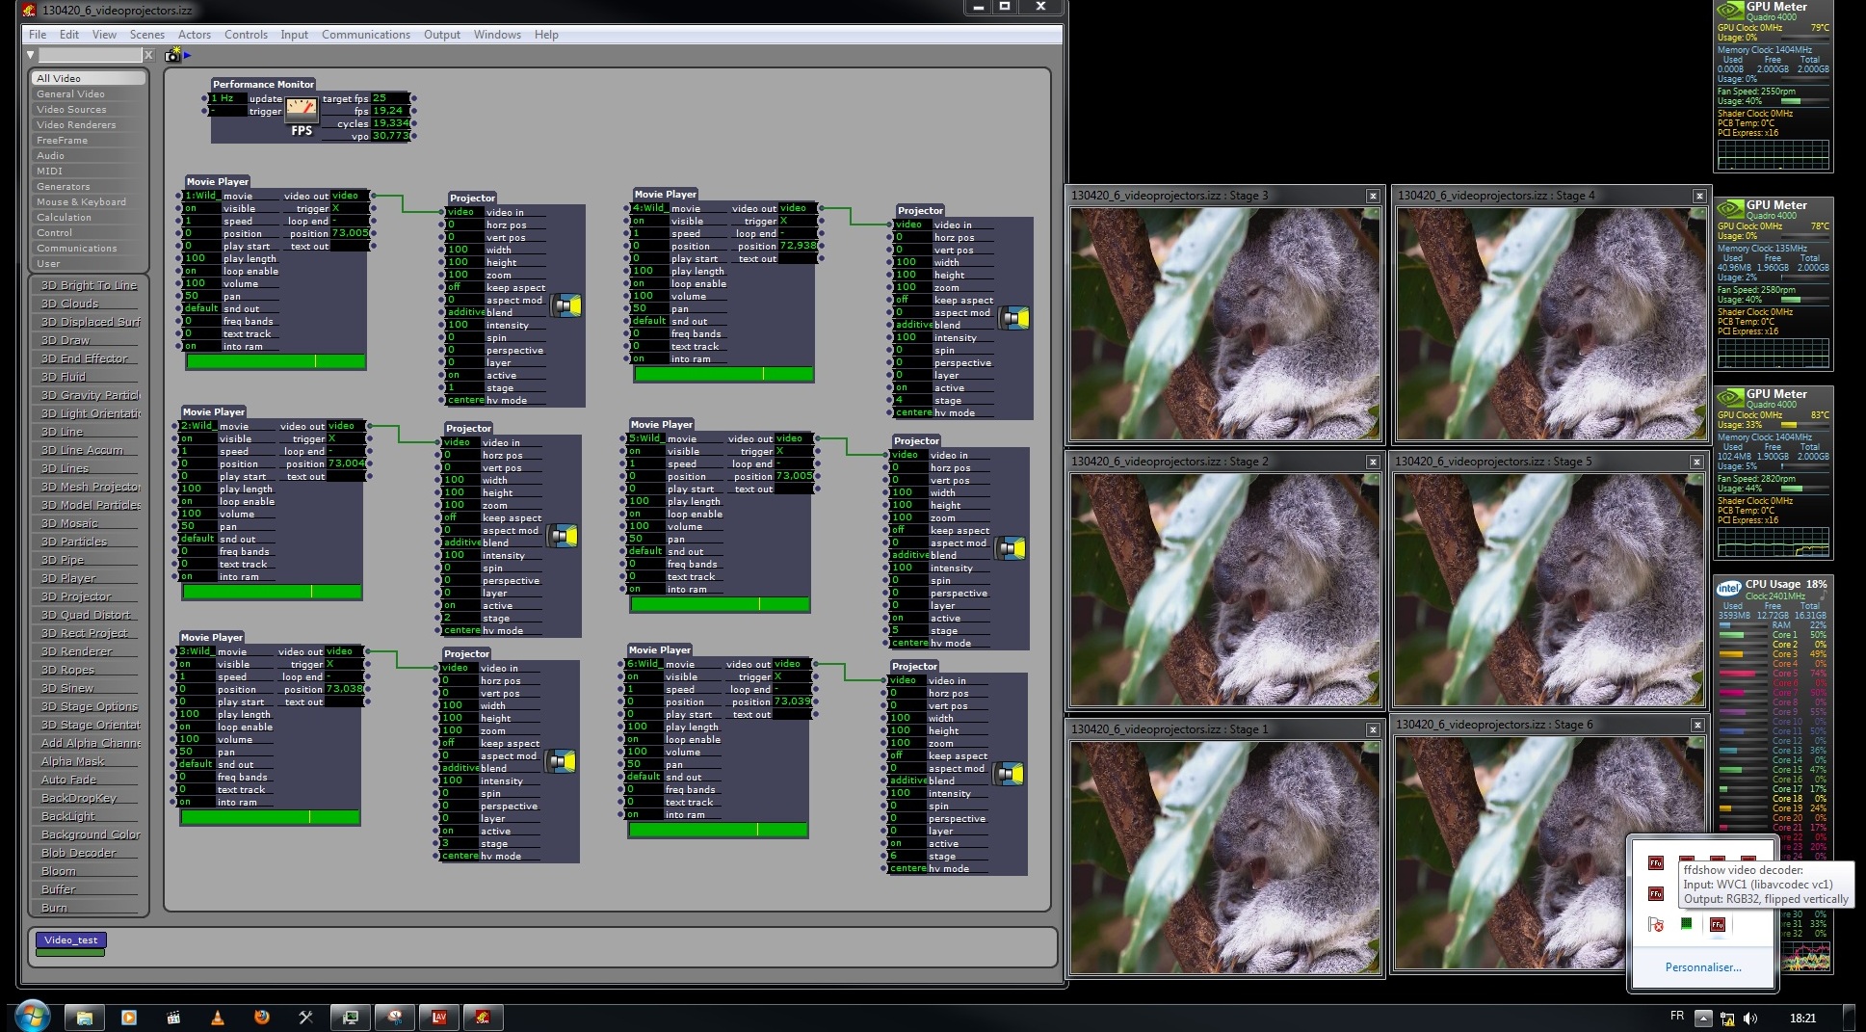Open the Communications menu

coord(366,35)
